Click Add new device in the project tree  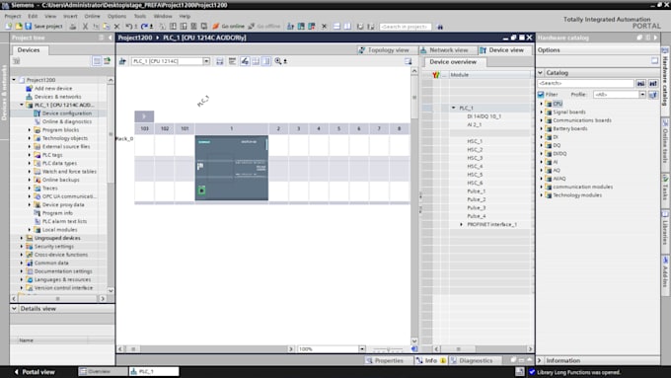click(53, 88)
